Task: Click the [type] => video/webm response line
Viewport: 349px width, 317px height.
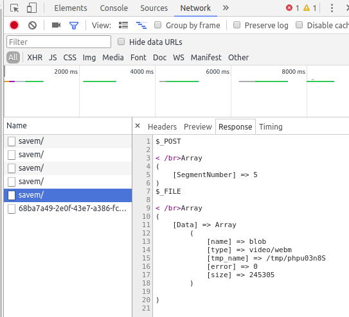Action: [249, 250]
